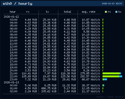Click the 07:00 hour label

tap(13, 32)
